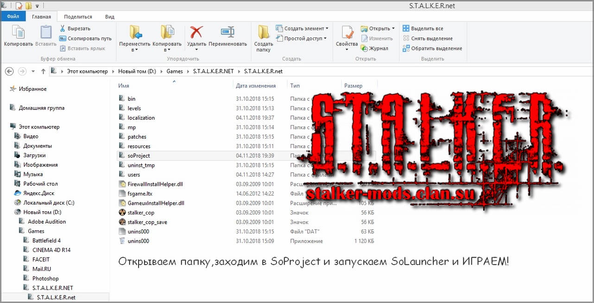Click the Delete (Удалить) red X icon
This screenshot has height=303, width=594.
click(x=196, y=32)
